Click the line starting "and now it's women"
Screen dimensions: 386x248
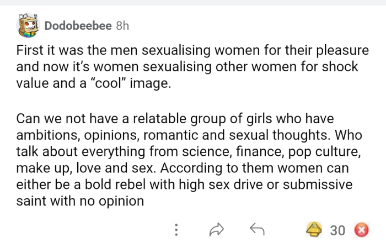(187, 68)
